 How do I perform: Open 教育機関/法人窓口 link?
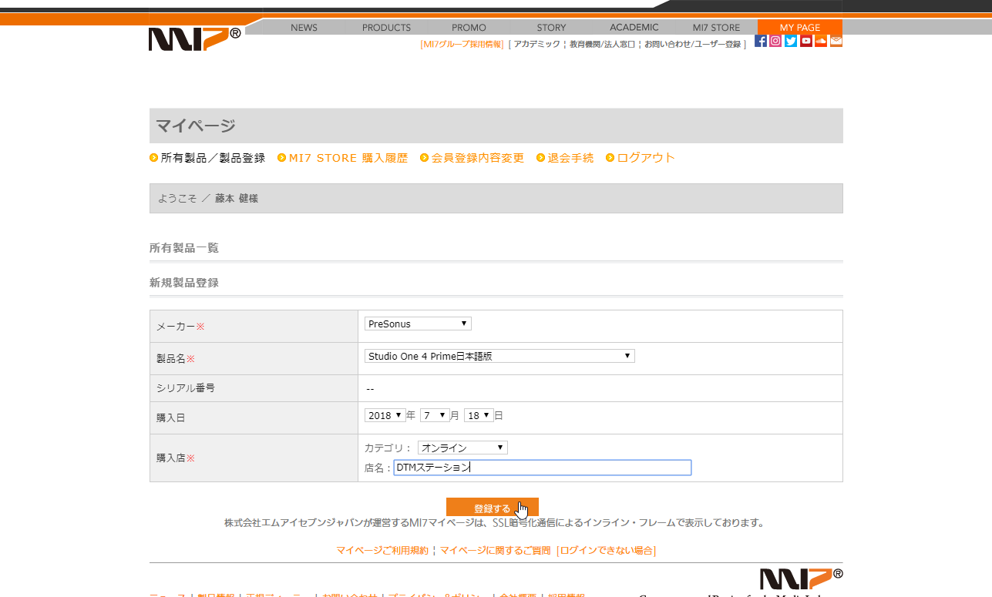pyautogui.click(x=603, y=45)
